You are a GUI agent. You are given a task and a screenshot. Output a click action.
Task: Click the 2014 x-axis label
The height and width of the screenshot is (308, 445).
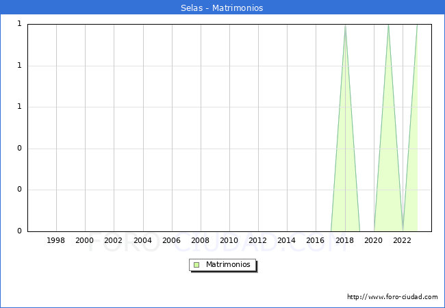click(x=286, y=240)
